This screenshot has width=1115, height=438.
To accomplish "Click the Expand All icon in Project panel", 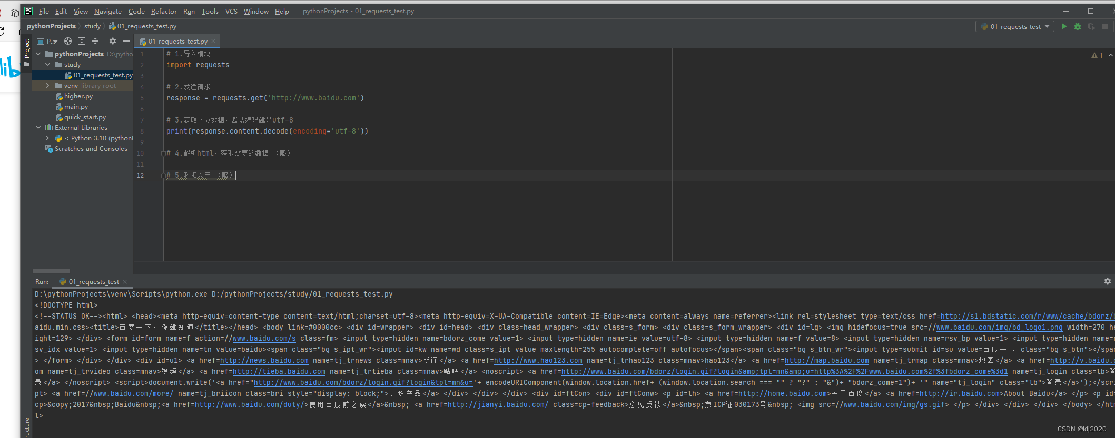I will [82, 41].
